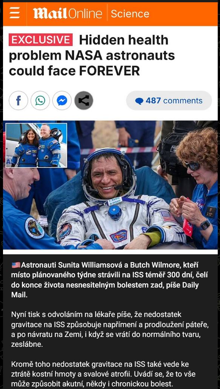View the 487 comments
This screenshot has height=389, width=220.
pyautogui.click(x=169, y=100)
